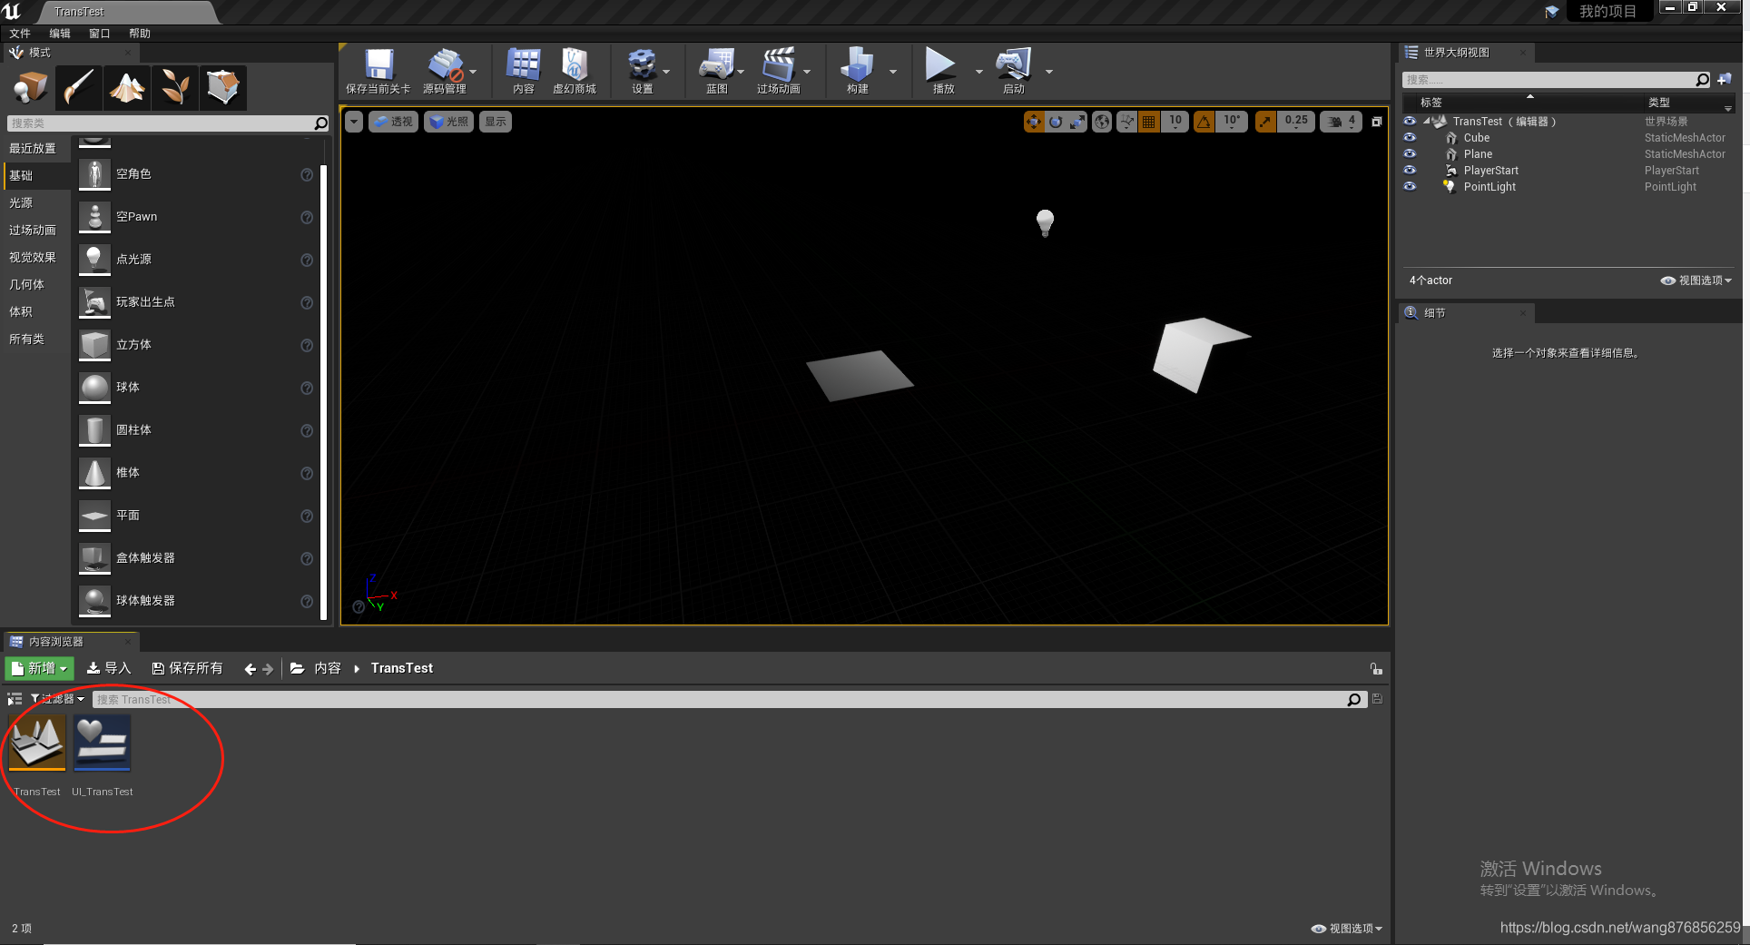The image size is (1750, 945).
Task: Open the rotation snap 10° dropdown
Action: pyautogui.click(x=1232, y=122)
